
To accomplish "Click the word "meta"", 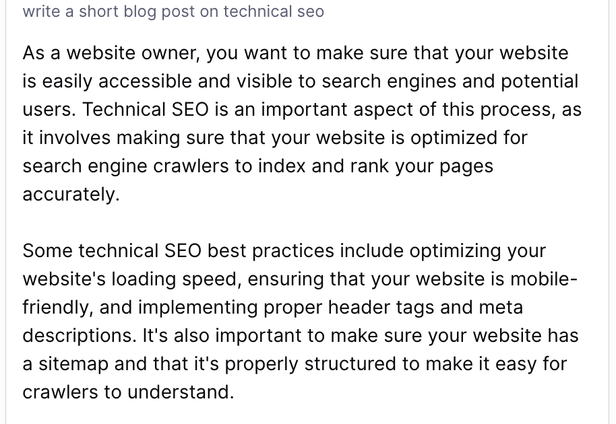I will [501, 307].
